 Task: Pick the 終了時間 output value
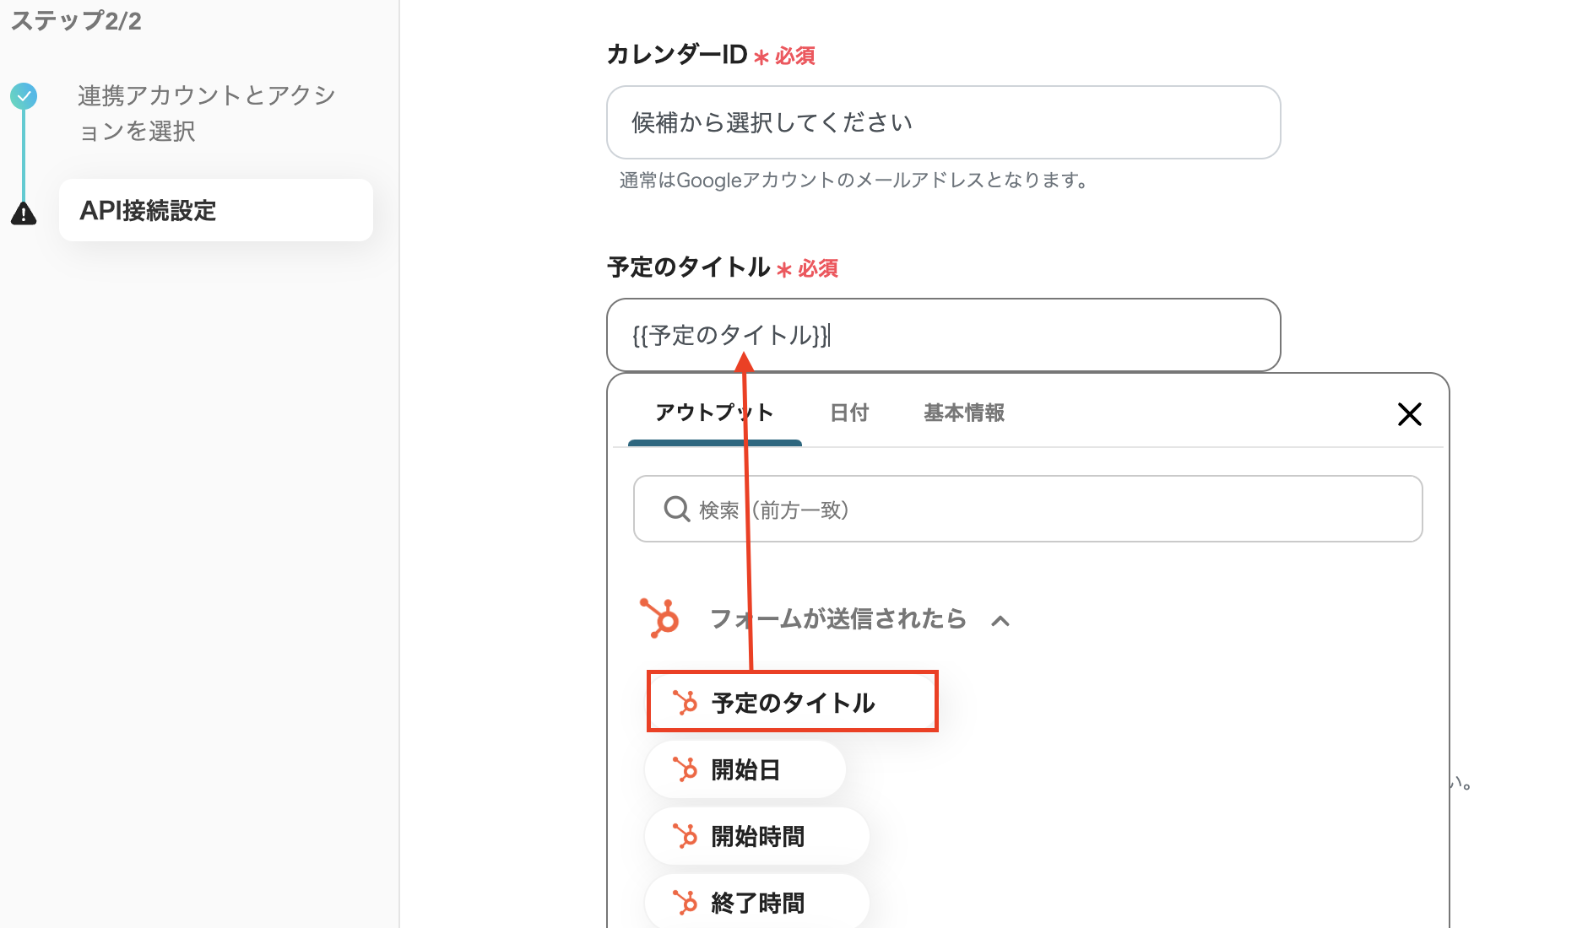(x=757, y=903)
